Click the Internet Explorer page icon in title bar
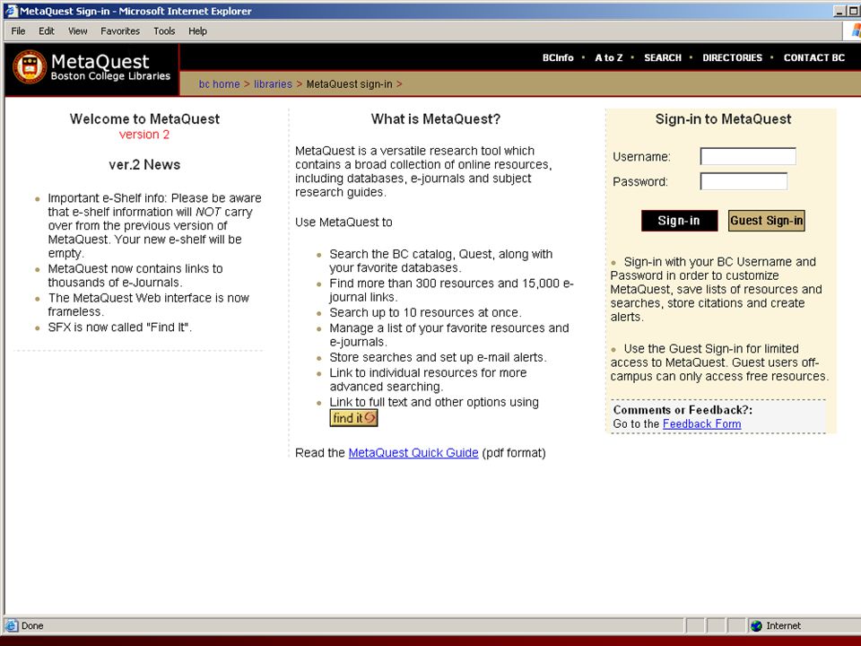 tap(11, 11)
